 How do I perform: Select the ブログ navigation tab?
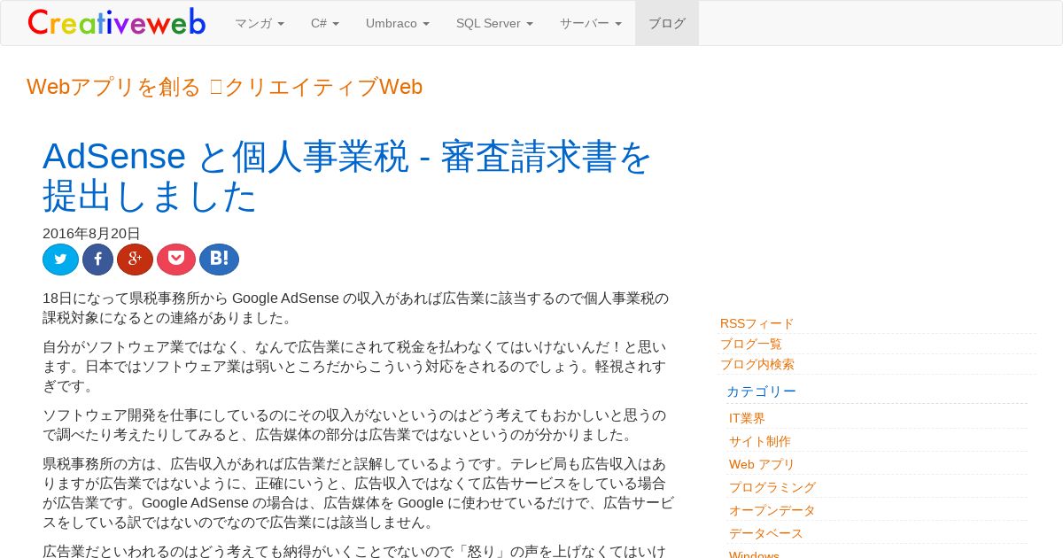click(x=667, y=23)
